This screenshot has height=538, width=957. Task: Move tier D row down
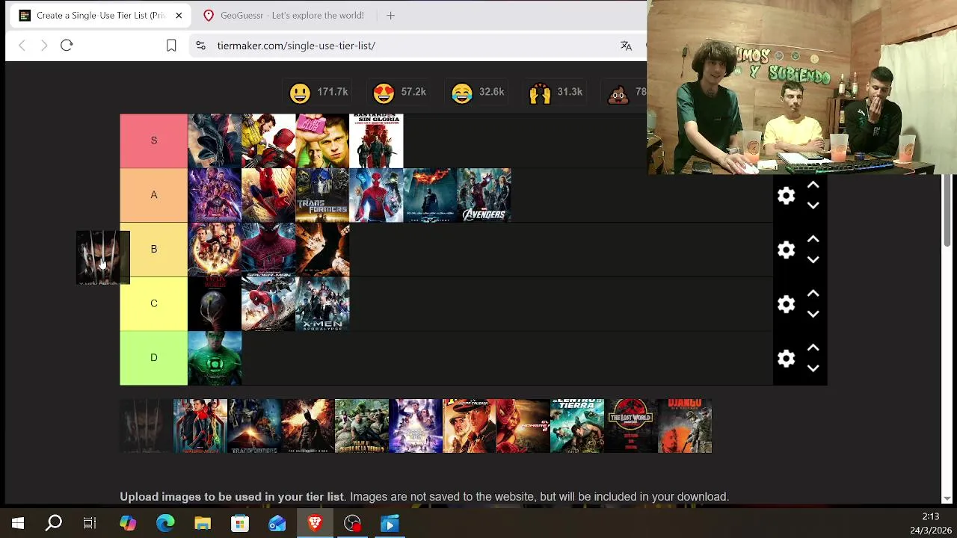[x=813, y=368]
